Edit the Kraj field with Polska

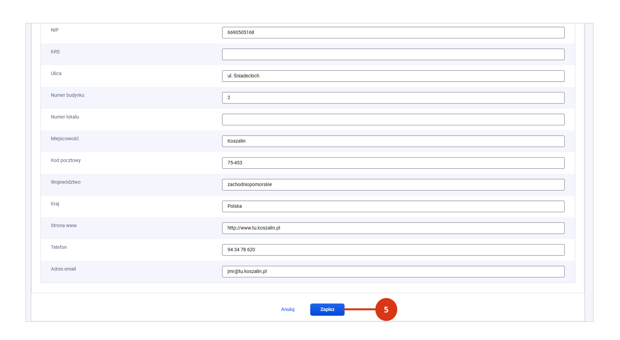tap(393, 206)
